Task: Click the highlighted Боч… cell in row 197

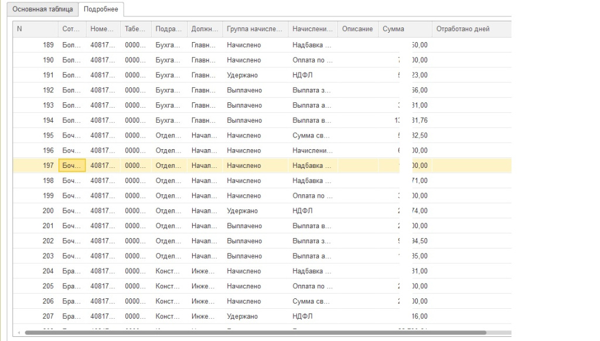Action: (x=72, y=166)
